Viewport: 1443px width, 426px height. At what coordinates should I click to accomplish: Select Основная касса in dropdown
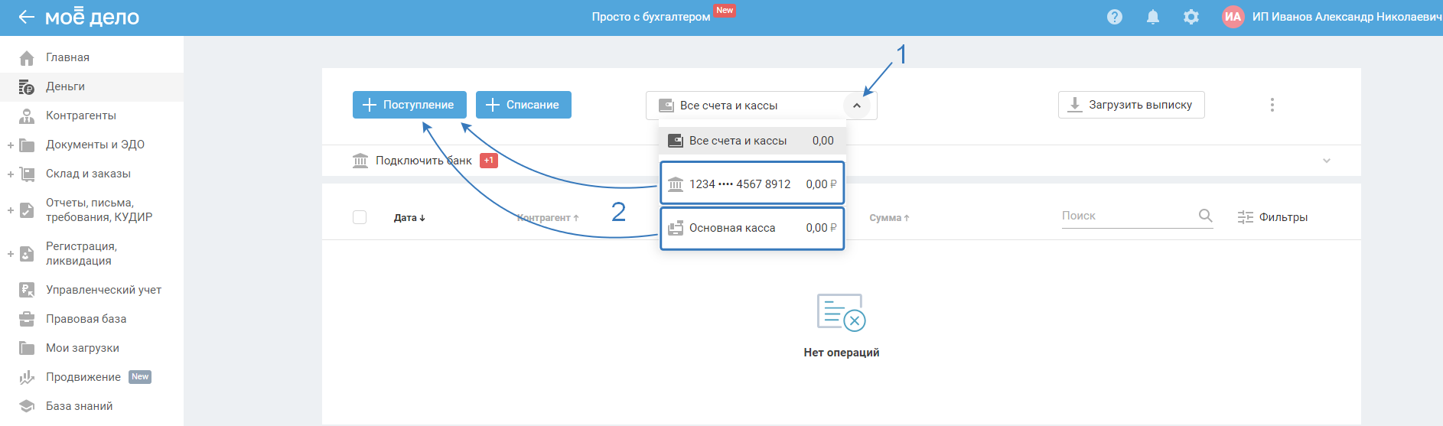752,228
